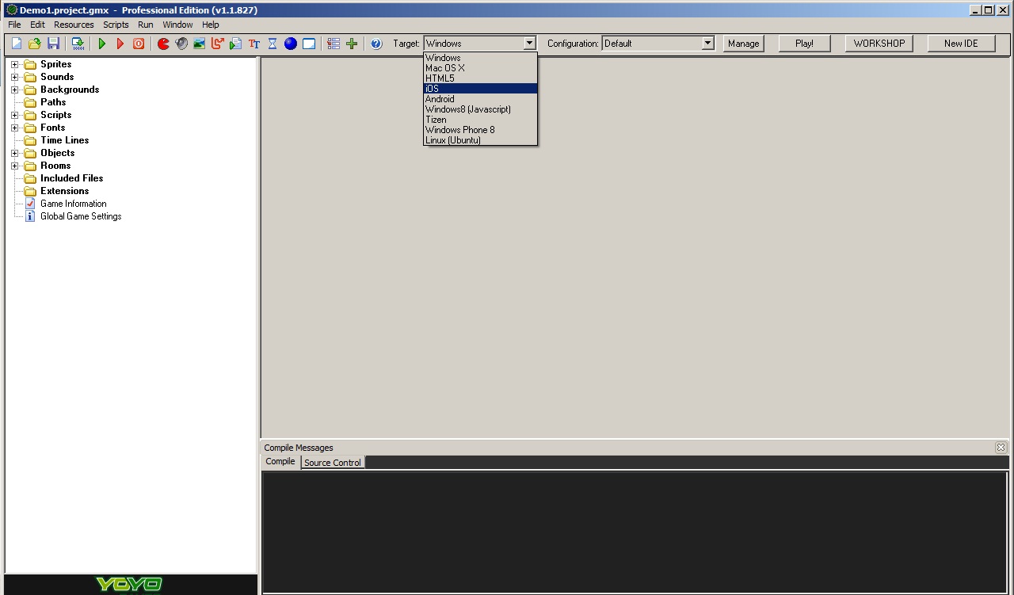
Task: Open the Run menu
Action: [146, 25]
